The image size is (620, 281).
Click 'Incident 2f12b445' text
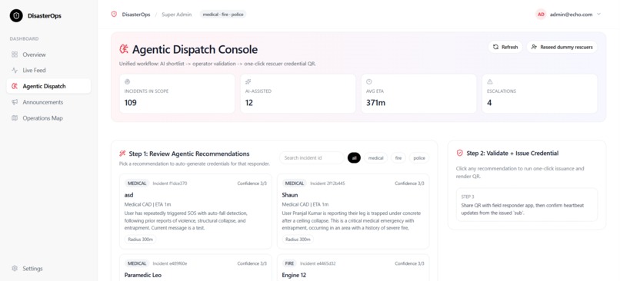tap(328, 183)
